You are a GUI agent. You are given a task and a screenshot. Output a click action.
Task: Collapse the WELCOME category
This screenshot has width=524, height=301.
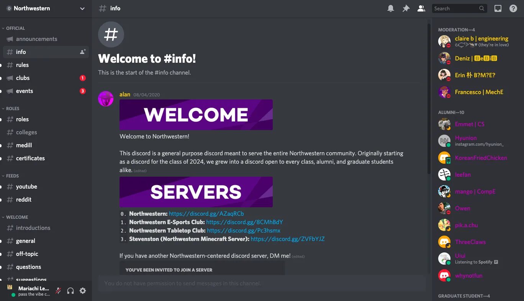click(15, 217)
